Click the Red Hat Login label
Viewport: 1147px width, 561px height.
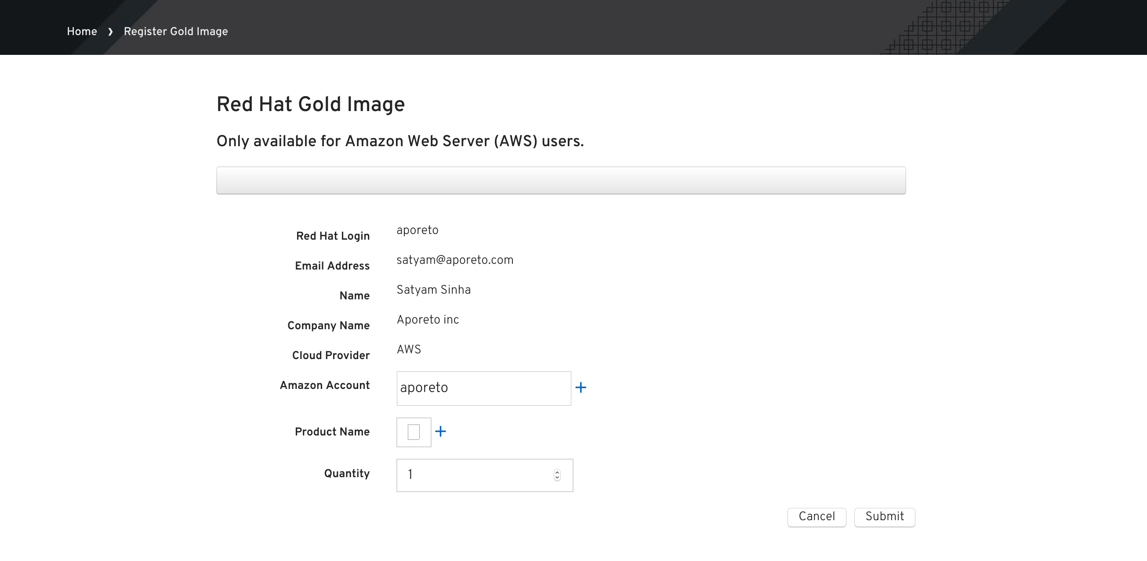(333, 236)
